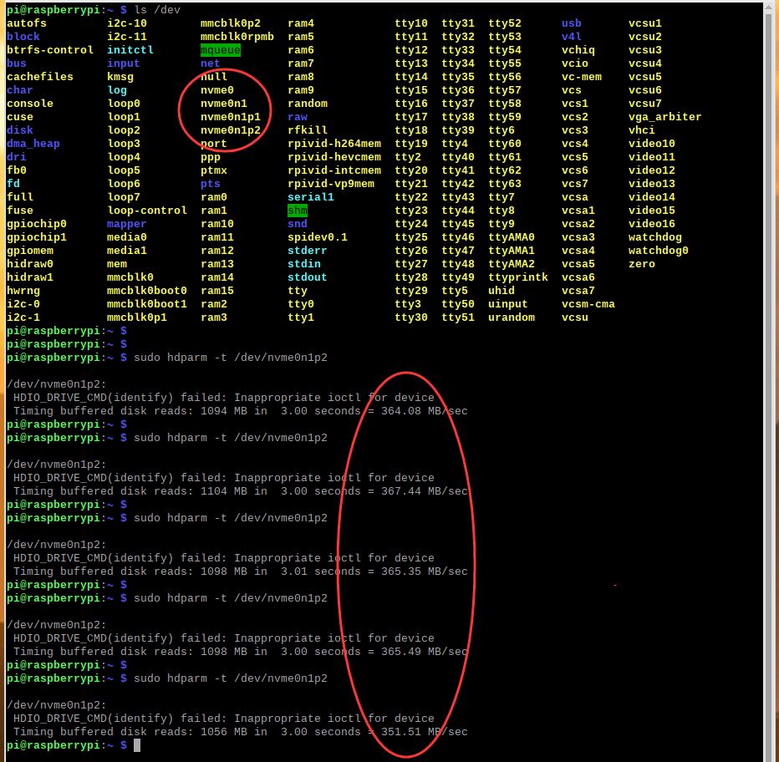Viewport: 779px width, 762px height.
Task: Click the green-highlighted mqueue entry
Action: (x=221, y=50)
